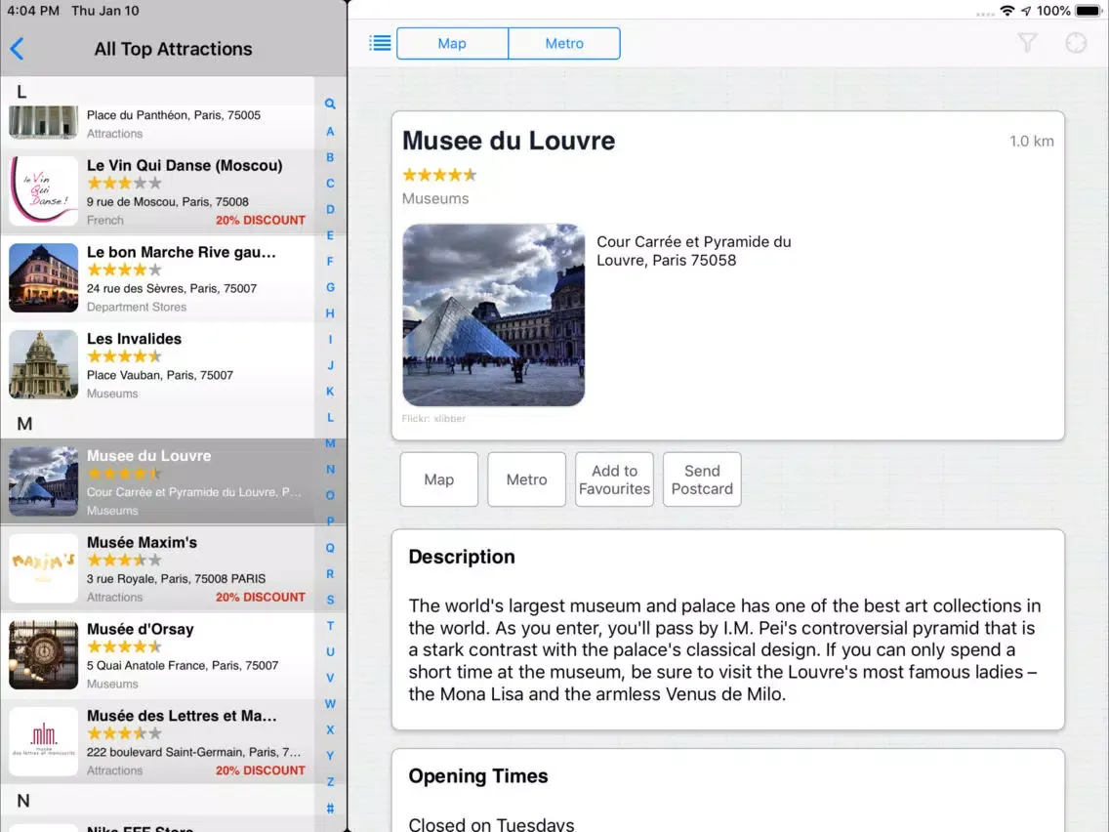This screenshot has height=832, width=1109.
Task: Select Les Invalides entry
Action: click(158, 365)
